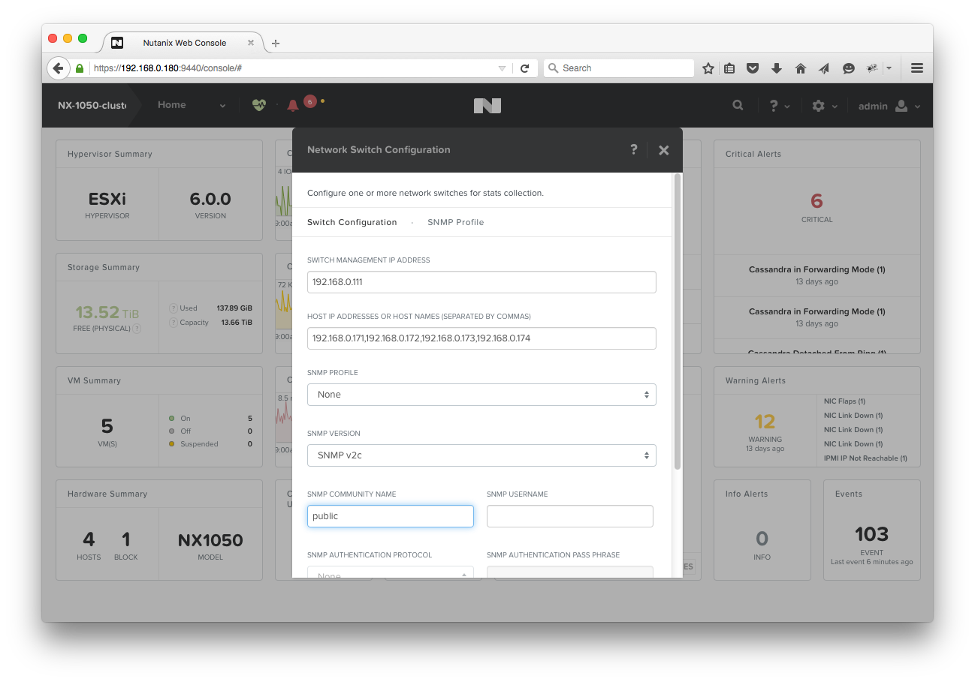
Task: Click the Switch Management IP Address field
Action: click(x=481, y=282)
